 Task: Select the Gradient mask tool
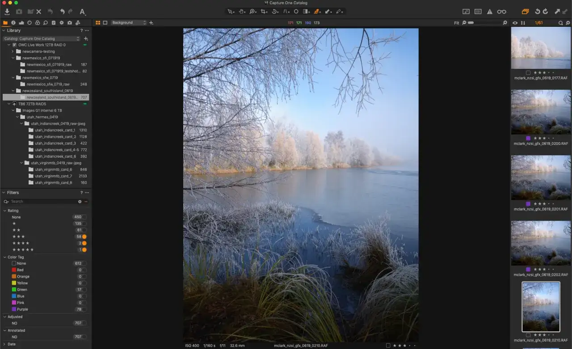coord(306,11)
